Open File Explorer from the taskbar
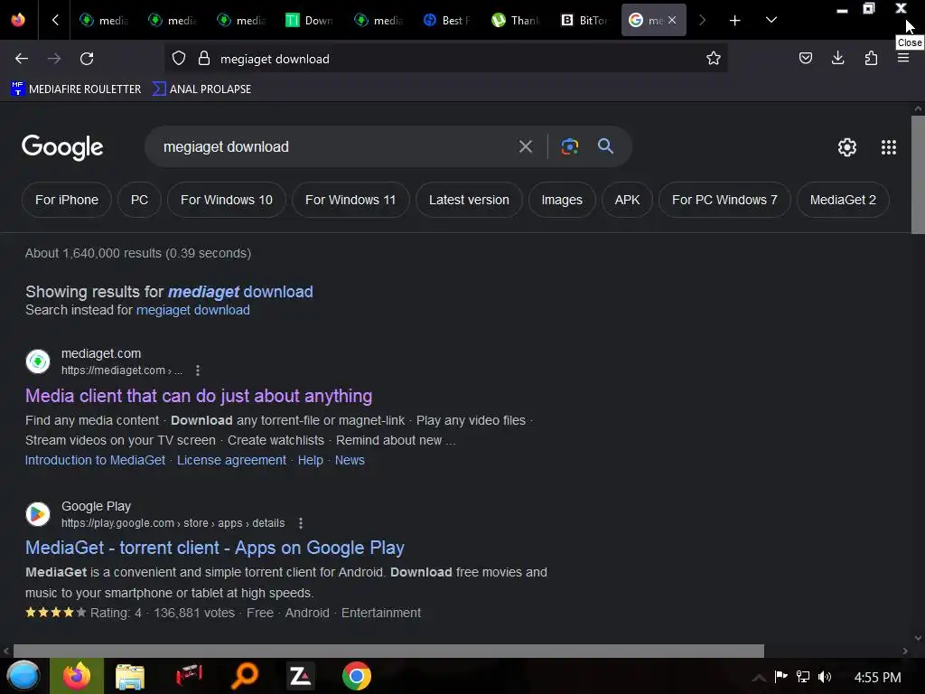Screen dimensions: 925x694 point(130,676)
